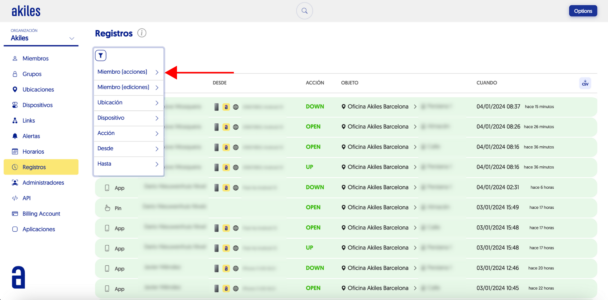Expand the Ubicación filter option
608x300 pixels.
[x=128, y=103]
